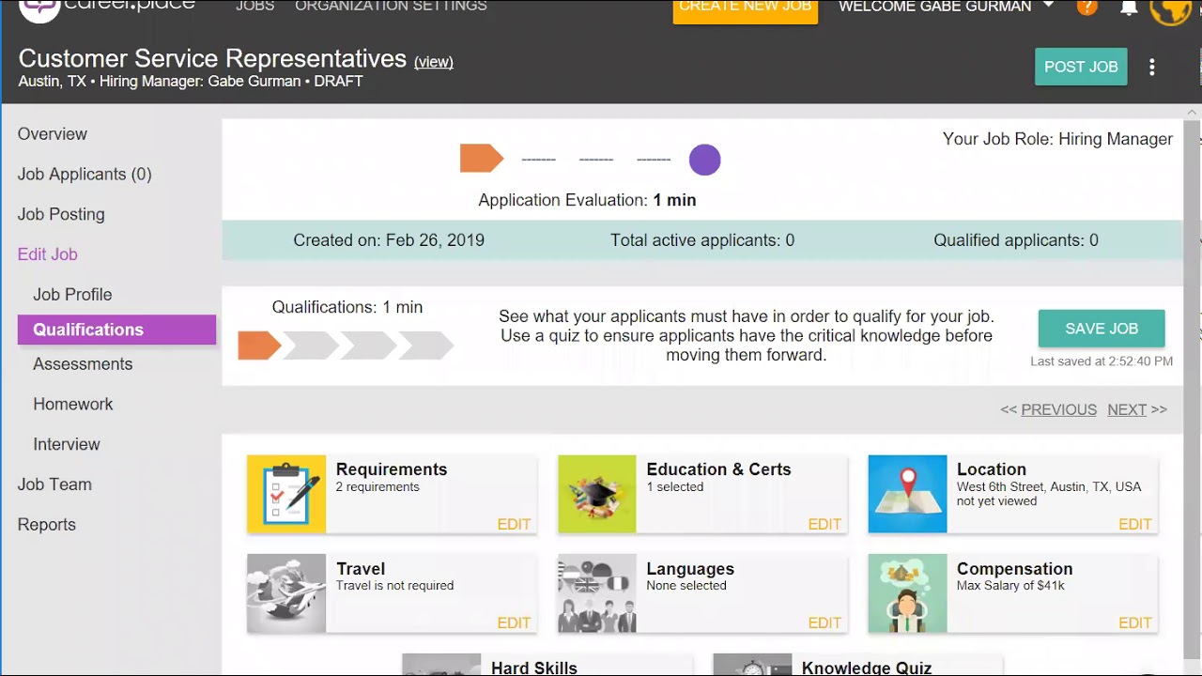Viewport: 1202px width, 676px height.
Task: Select Edit Job in sidebar
Action: pyautogui.click(x=48, y=254)
